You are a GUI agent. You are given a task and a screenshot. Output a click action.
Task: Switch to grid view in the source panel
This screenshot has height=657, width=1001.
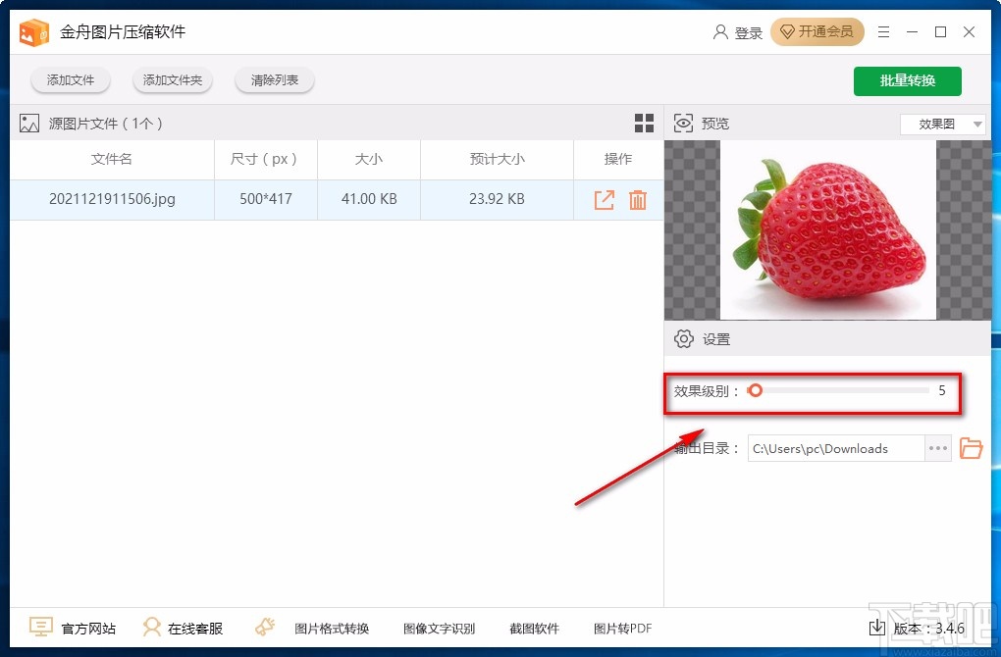(x=644, y=124)
